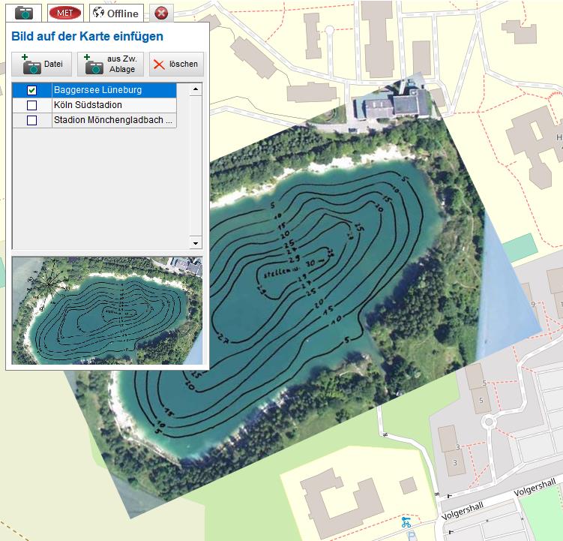Open the camera image tab
This screenshot has width=563, height=541.
(25, 13)
